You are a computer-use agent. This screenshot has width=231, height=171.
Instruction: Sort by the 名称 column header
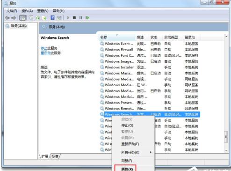point(117,37)
